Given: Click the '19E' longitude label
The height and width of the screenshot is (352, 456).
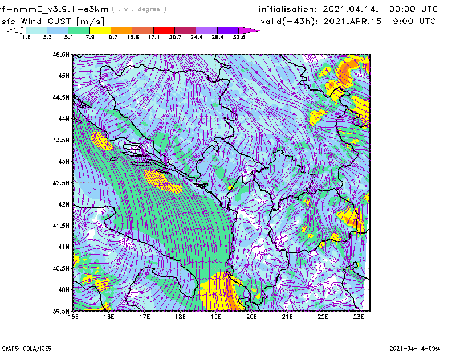Looking at the screenshot, I should click(x=216, y=317).
